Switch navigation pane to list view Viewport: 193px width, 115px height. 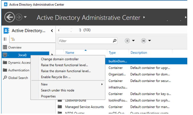tap(5, 39)
